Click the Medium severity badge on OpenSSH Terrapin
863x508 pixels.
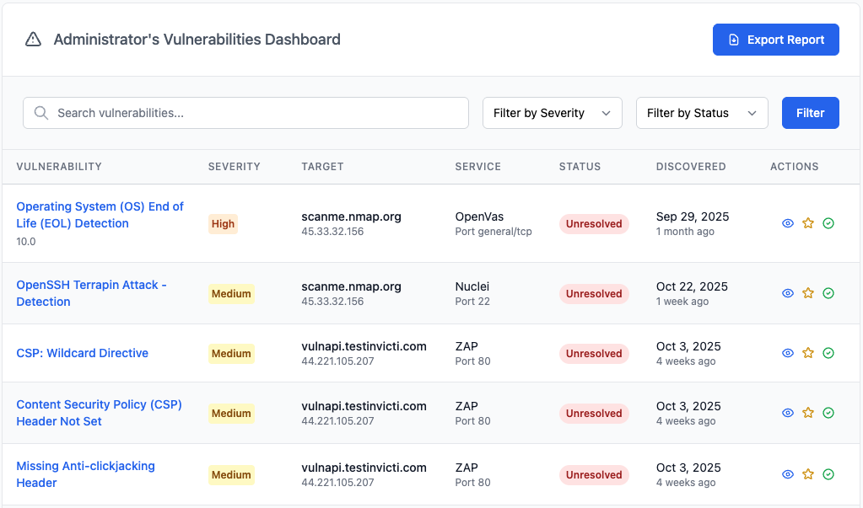click(x=231, y=293)
